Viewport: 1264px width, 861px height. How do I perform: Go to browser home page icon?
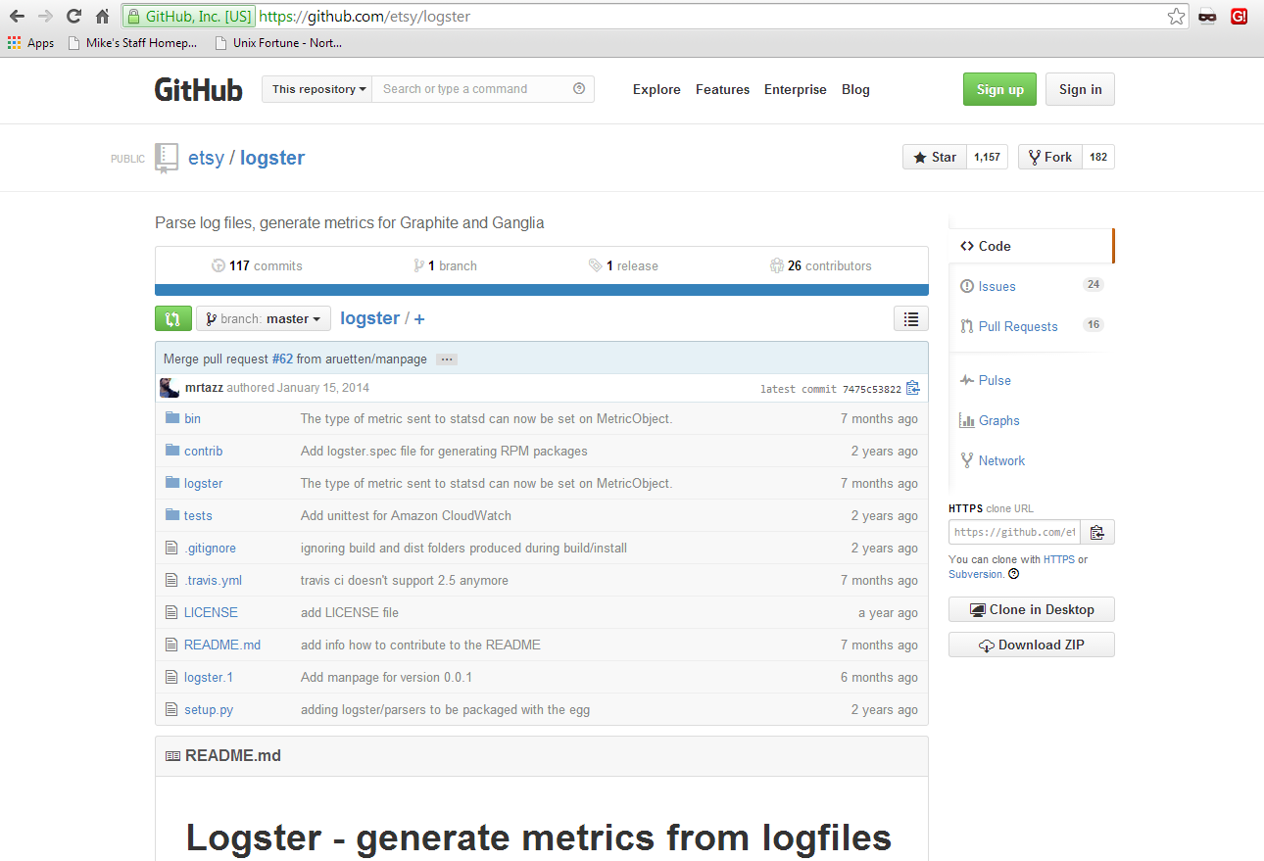(x=102, y=16)
